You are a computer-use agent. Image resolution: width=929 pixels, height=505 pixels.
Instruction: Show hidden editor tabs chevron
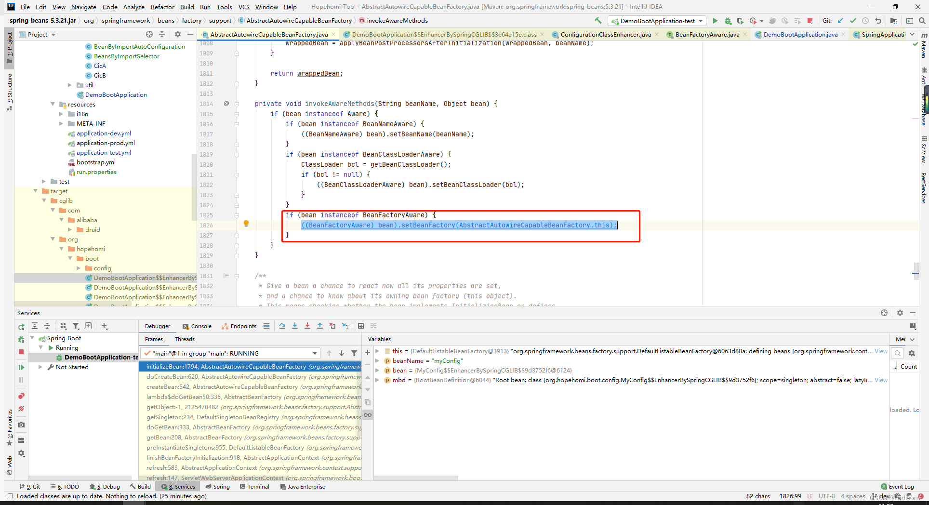click(x=912, y=34)
